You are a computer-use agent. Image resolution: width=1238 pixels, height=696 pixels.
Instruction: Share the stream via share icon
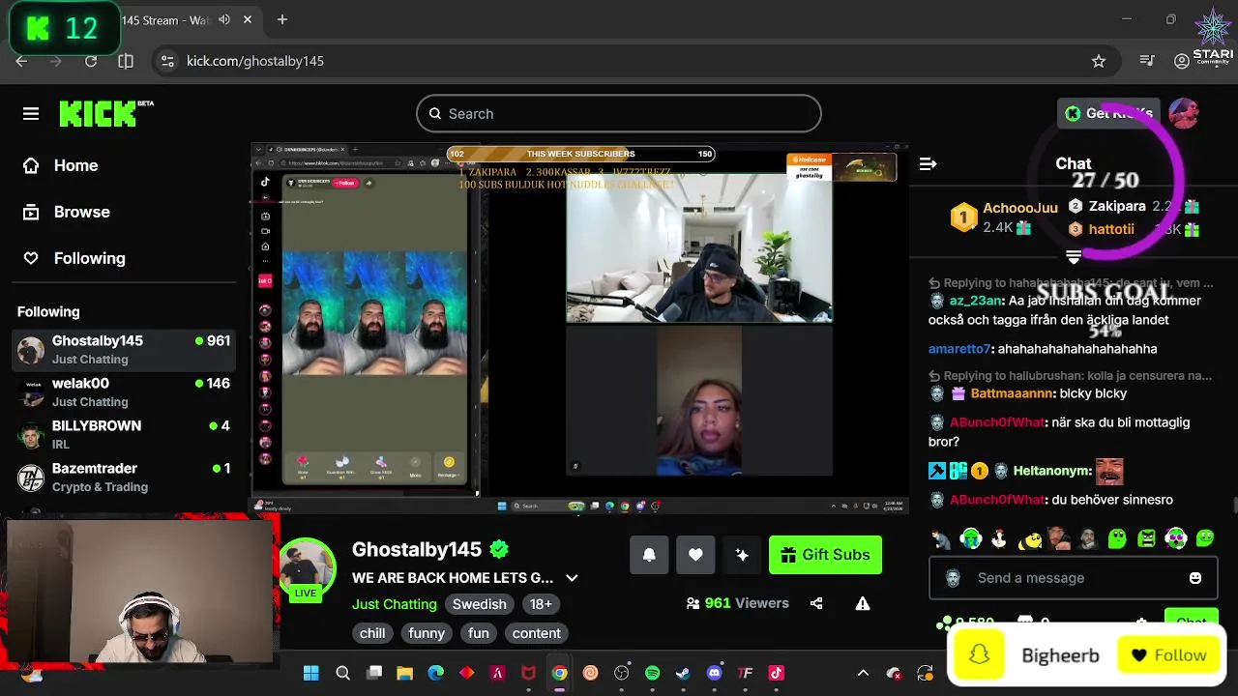pos(816,603)
